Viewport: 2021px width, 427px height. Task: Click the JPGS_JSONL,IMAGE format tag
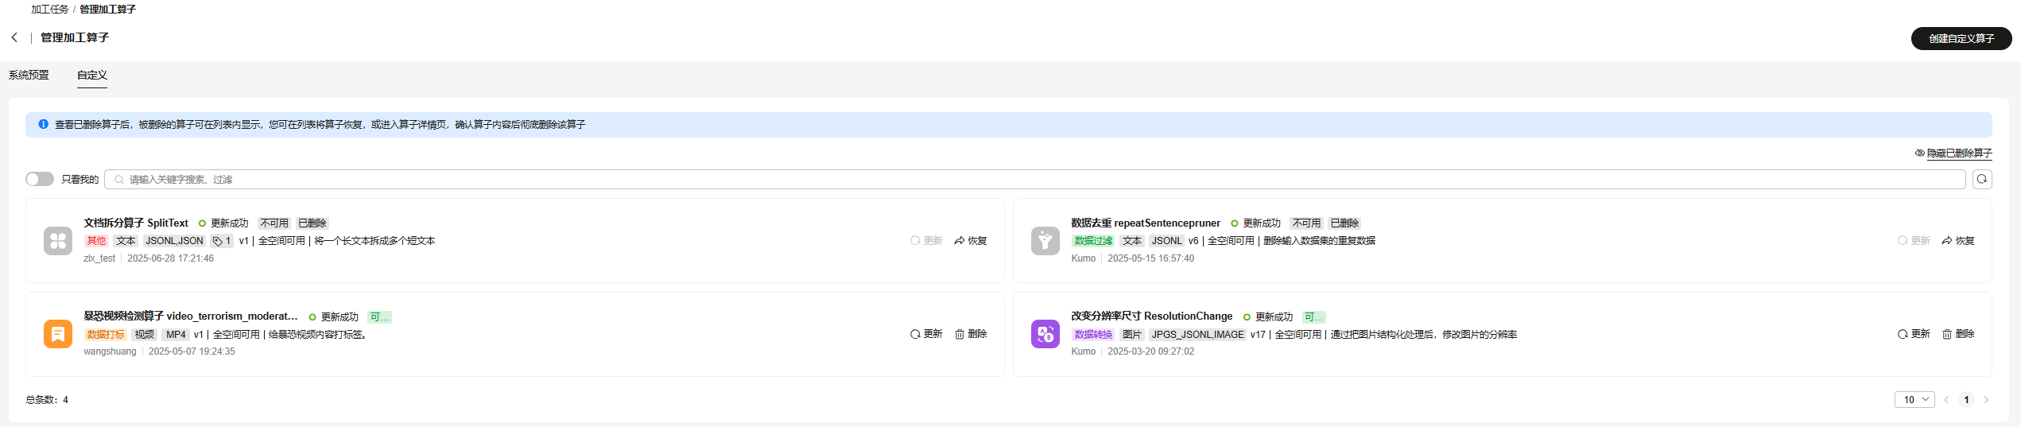tap(1197, 335)
